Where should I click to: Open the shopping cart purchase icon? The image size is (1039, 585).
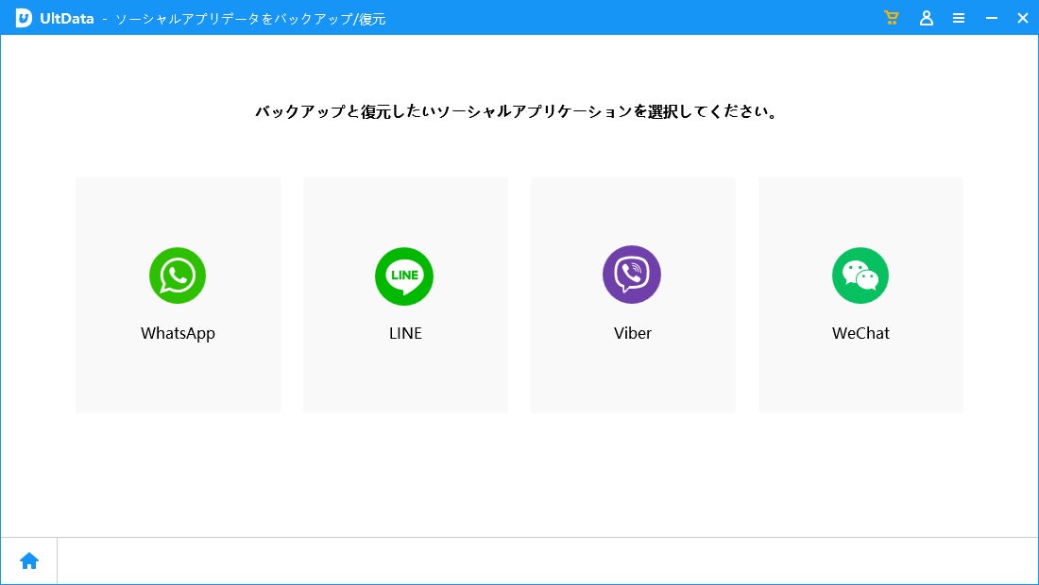[x=892, y=18]
